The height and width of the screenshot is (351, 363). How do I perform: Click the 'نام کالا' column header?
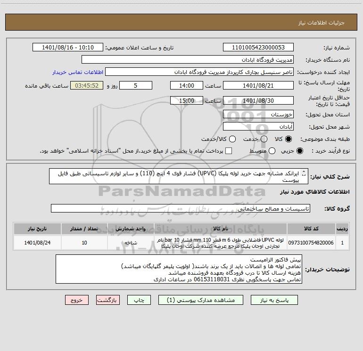pyautogui.click(x=221, y=229)
